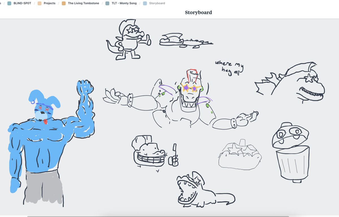Select the thin-lined star sunglasses pile sketch
The width and height of the screenshot is (339, 217).
tap(240, 155)
